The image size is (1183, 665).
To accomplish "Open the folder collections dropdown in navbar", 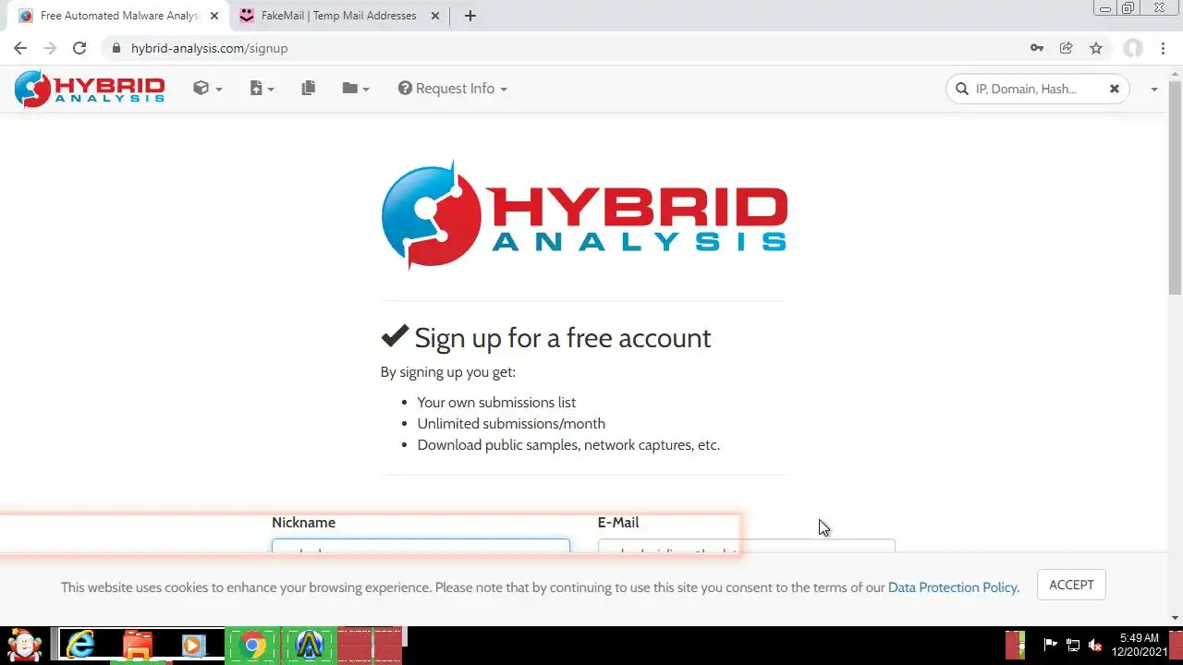I will pos(356,89).
